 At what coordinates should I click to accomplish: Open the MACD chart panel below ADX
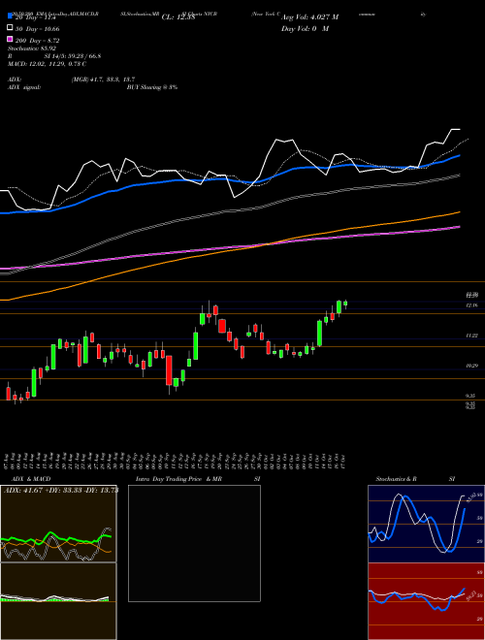(58, 601)
